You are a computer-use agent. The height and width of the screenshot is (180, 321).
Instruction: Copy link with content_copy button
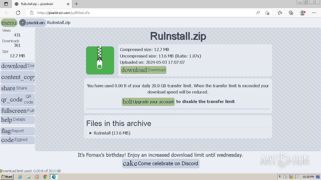pyautogui.click(x=18, y=77)
